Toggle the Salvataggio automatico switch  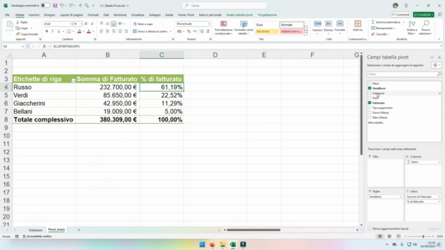45,6
